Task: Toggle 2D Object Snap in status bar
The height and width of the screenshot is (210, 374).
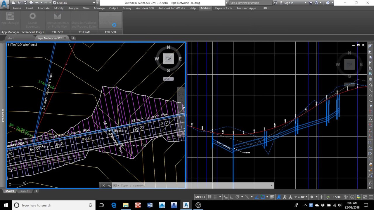Action: tap(263, 197)
